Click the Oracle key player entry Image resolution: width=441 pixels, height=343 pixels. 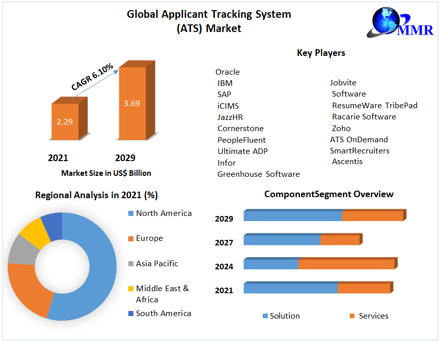pos(228,72)
